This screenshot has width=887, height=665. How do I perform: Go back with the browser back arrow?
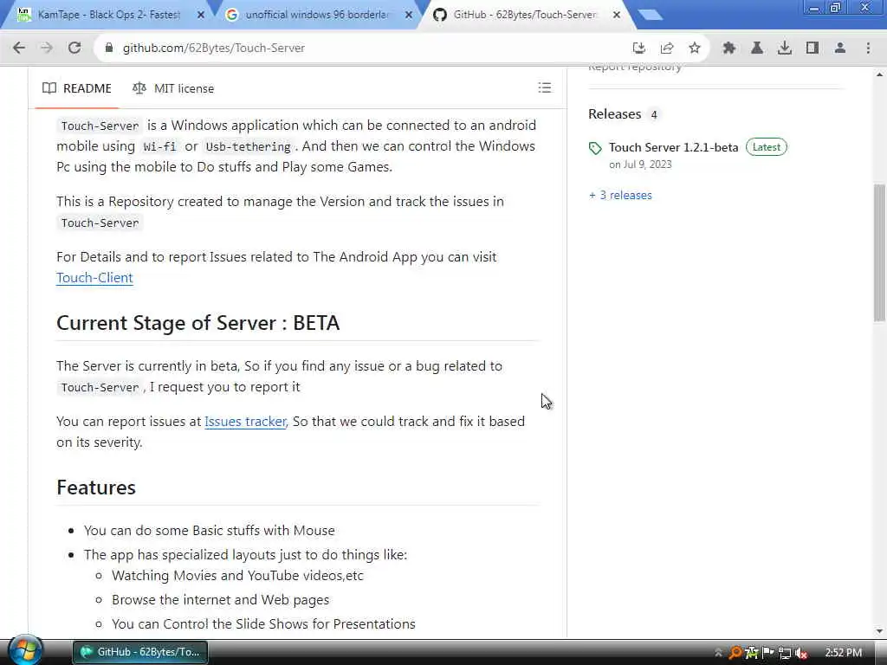19,48
